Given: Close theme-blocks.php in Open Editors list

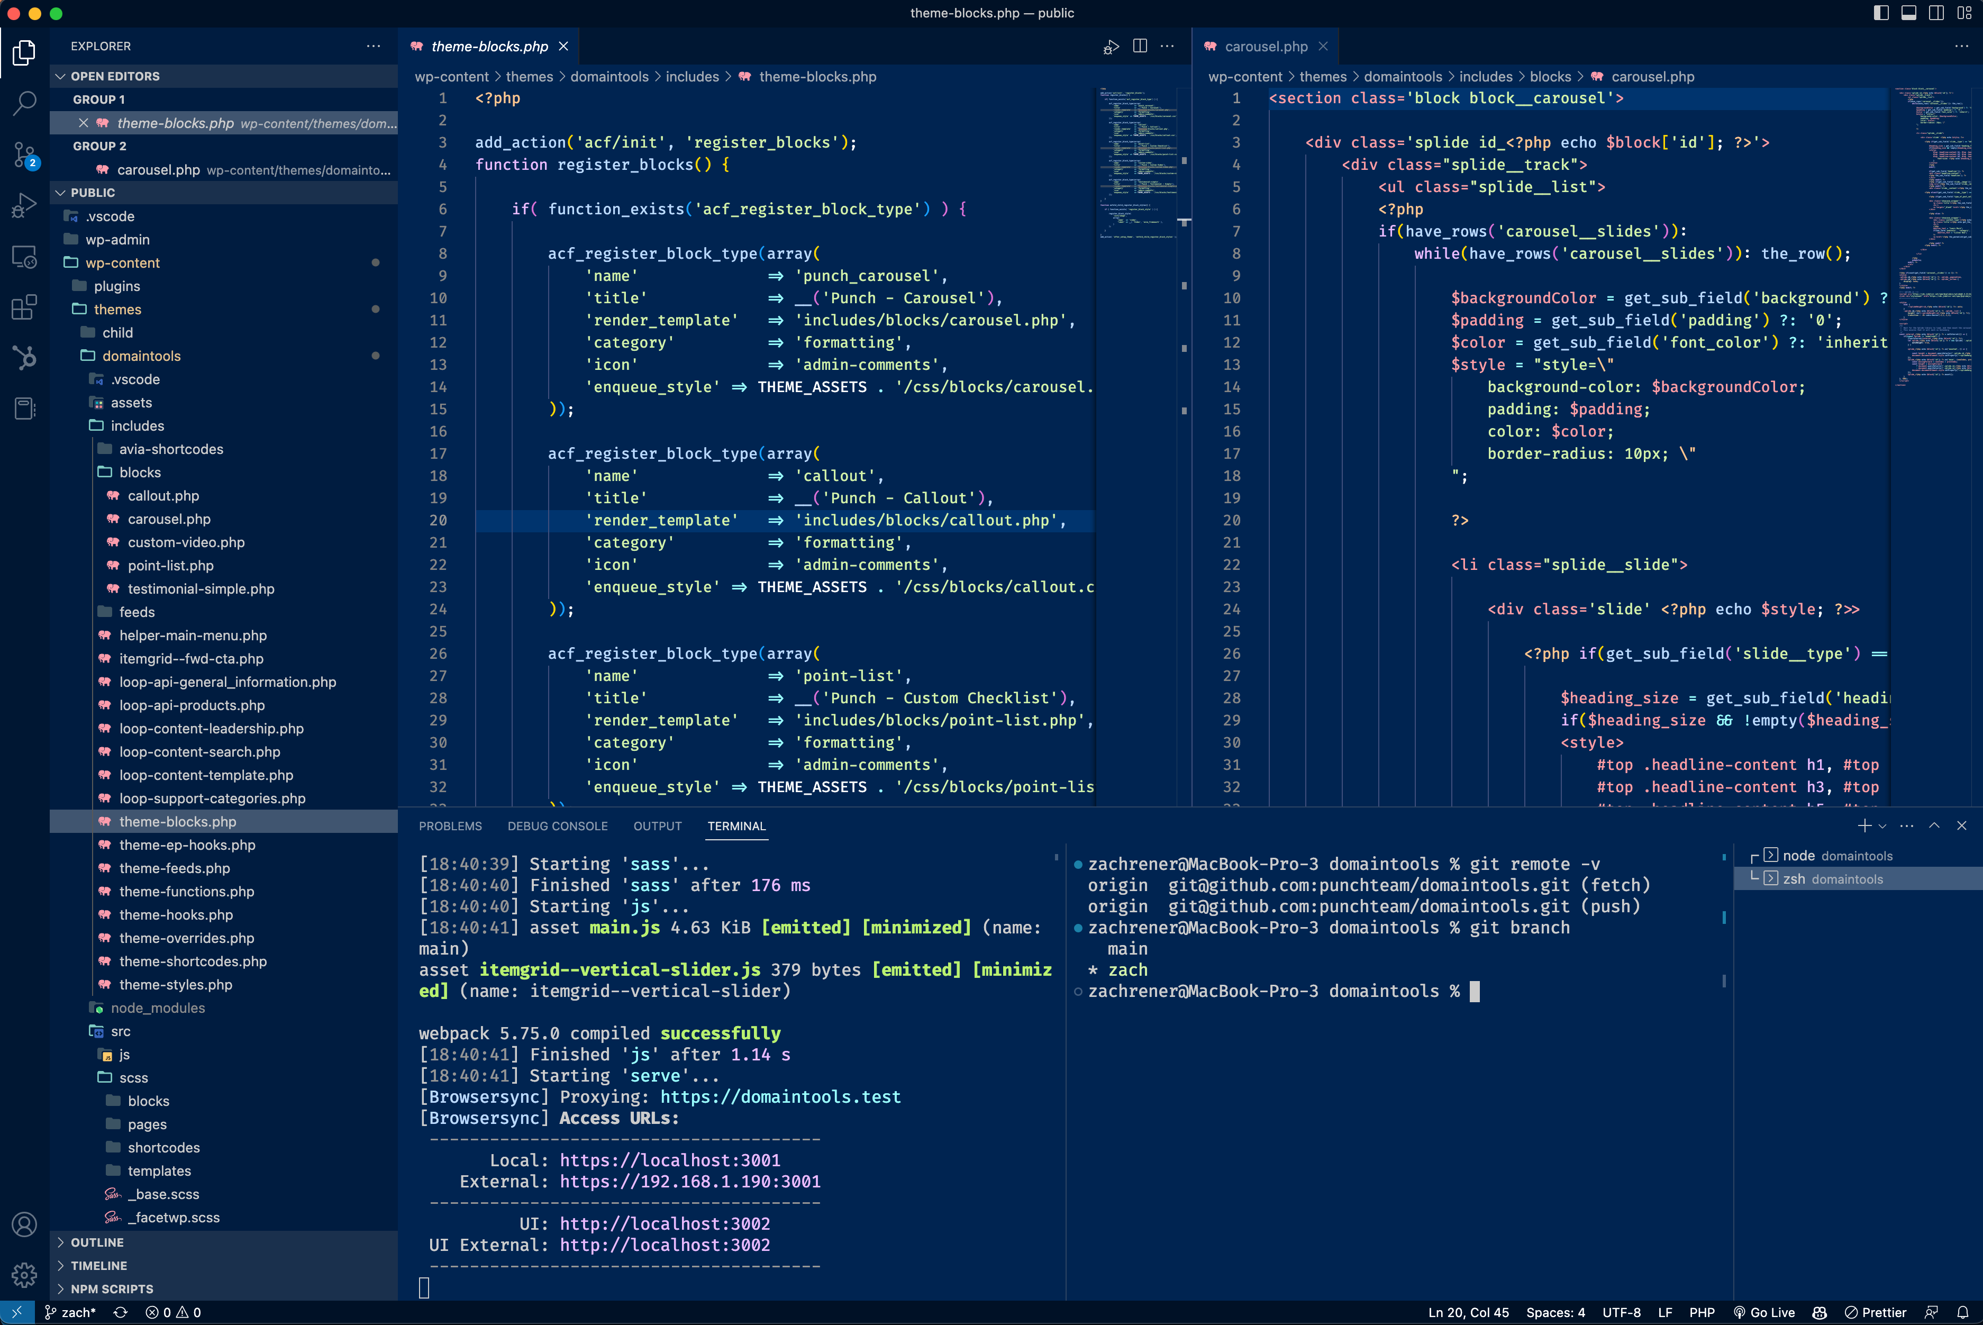Looking at the screenshot, I should [x=84, y=123].
